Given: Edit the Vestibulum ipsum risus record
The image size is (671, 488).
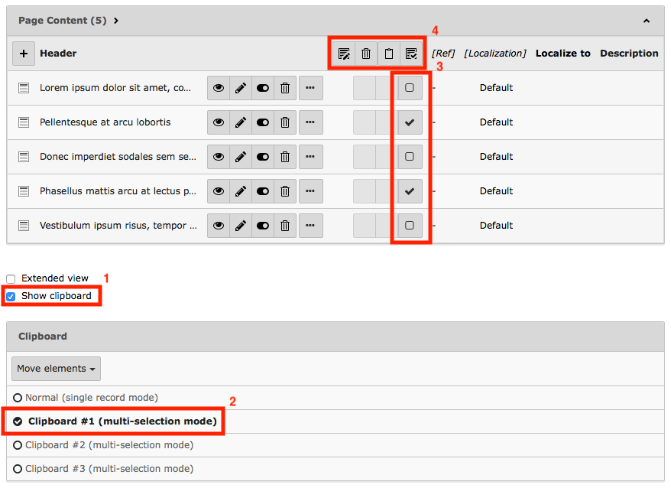Looking at the screenshot, I should click(x=241, y=226).
